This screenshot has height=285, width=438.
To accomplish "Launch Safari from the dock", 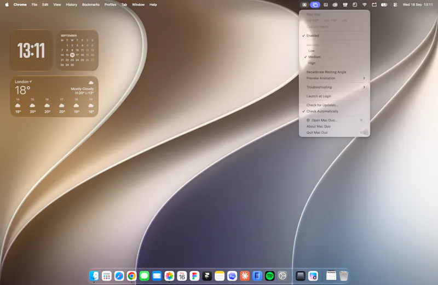I will click(x=119, y=276).
